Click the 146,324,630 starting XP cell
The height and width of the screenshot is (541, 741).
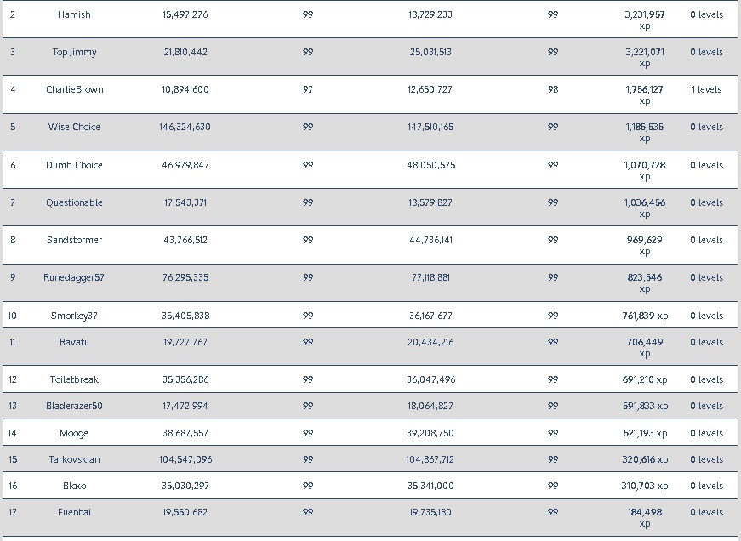[185, 127]
